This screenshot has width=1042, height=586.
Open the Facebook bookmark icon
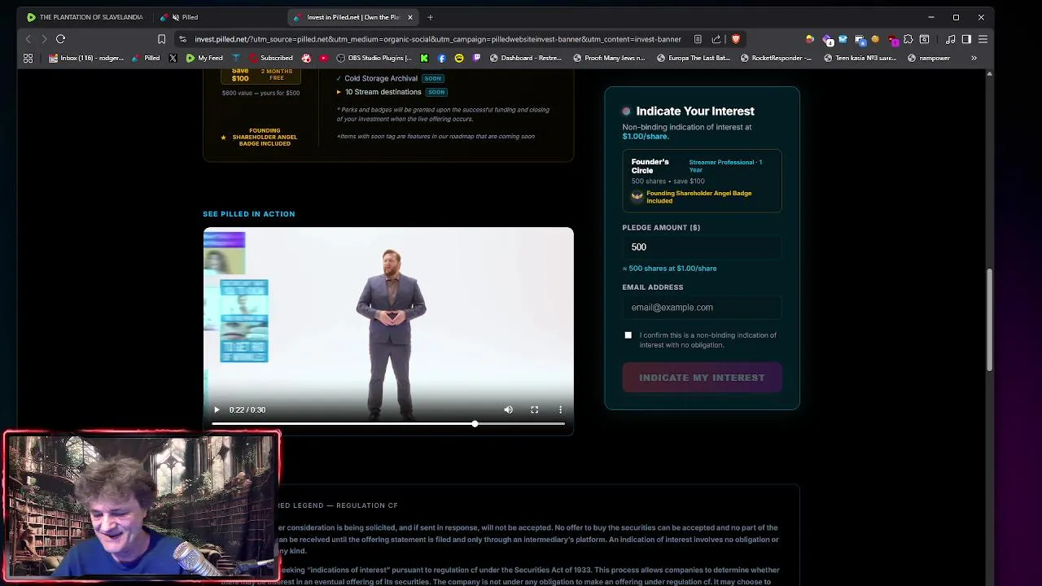tap(441, 58)
